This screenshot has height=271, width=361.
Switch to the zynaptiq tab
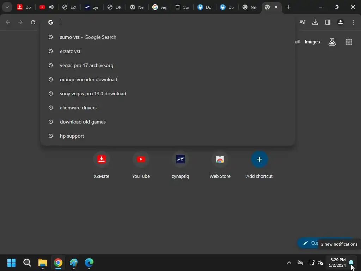(x=92, y=7)
